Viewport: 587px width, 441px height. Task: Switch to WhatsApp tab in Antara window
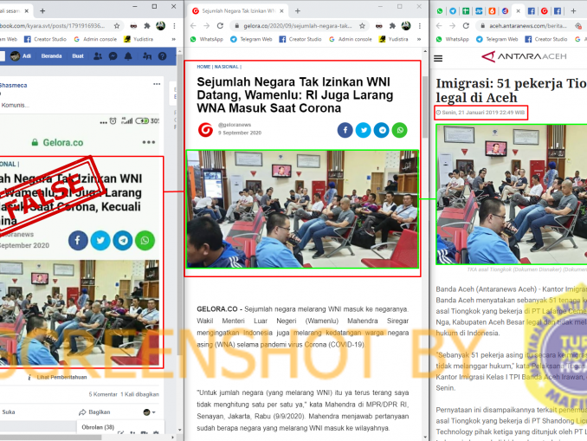(x=440, y=11)
